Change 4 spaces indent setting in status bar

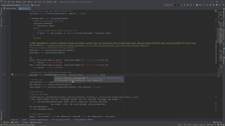point(195,125)
